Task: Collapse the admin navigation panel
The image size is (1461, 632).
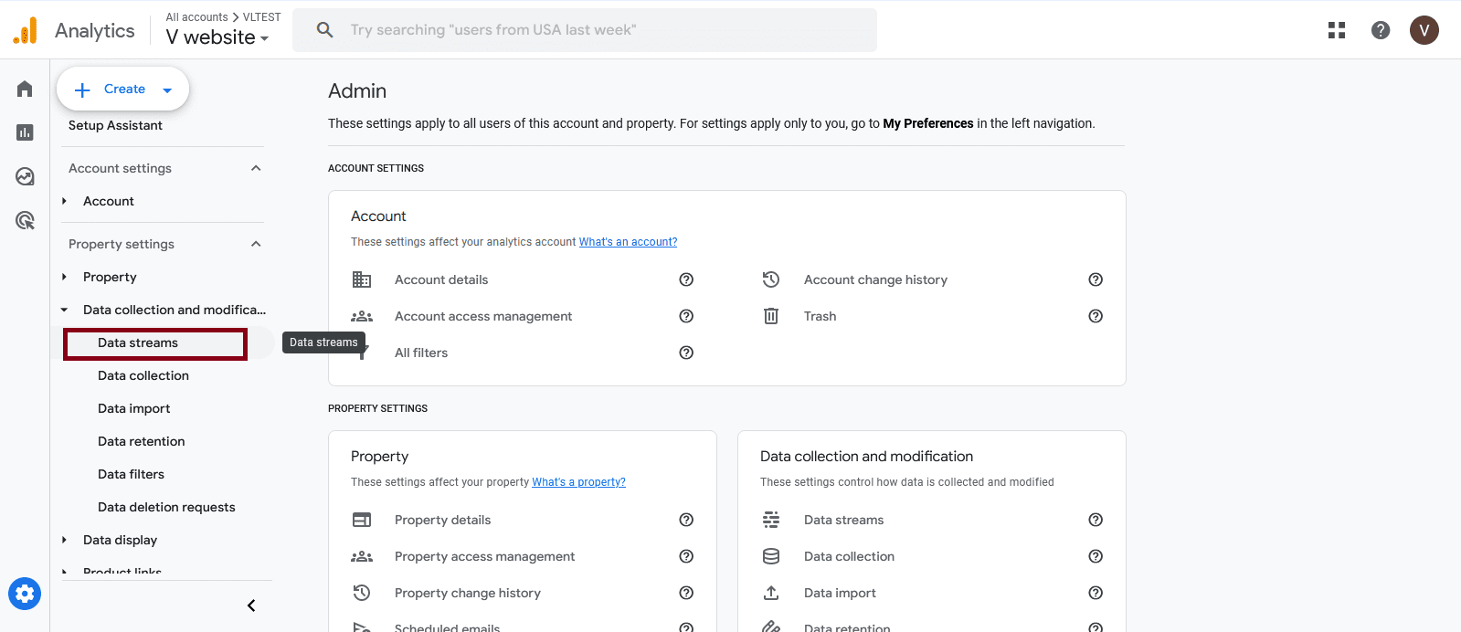Action: [x=251, y=606]
